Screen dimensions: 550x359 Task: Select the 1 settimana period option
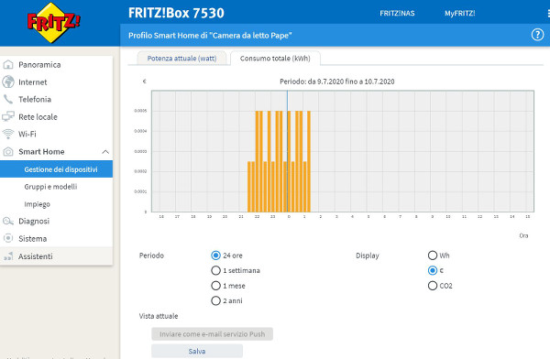point(215,270)
